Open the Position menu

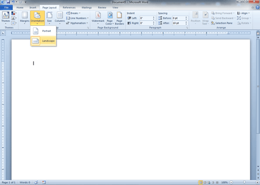[195, 18]
